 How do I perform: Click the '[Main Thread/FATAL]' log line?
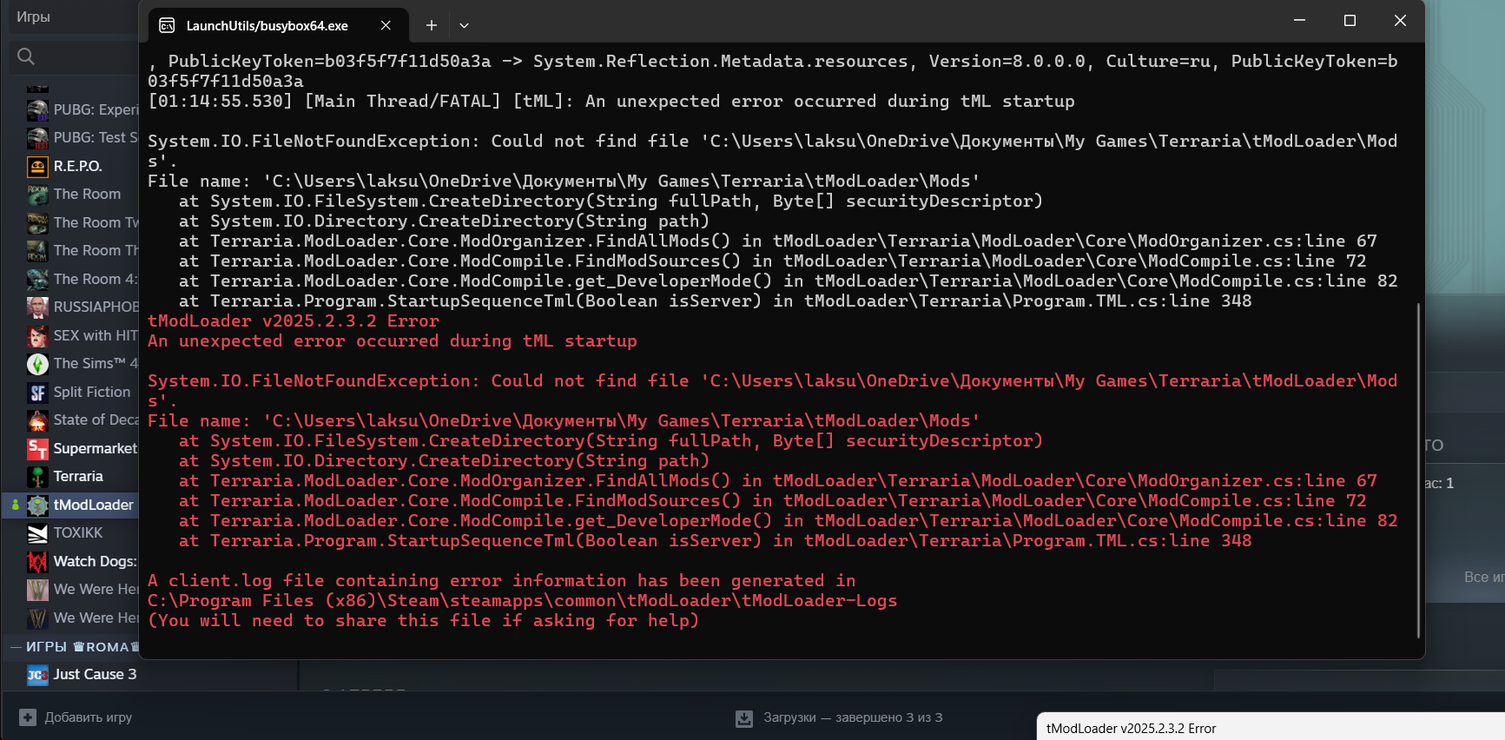611,102
